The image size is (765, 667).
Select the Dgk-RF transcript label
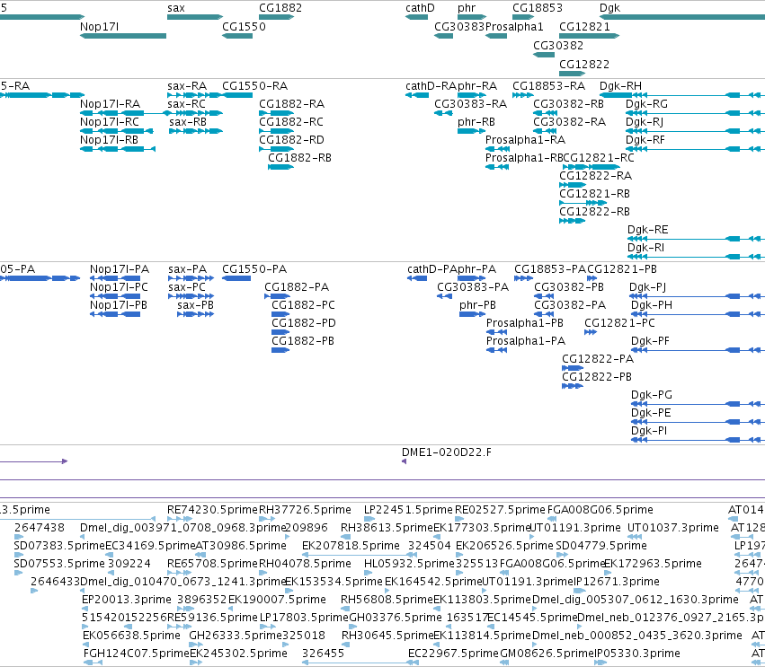coord(645,140)
